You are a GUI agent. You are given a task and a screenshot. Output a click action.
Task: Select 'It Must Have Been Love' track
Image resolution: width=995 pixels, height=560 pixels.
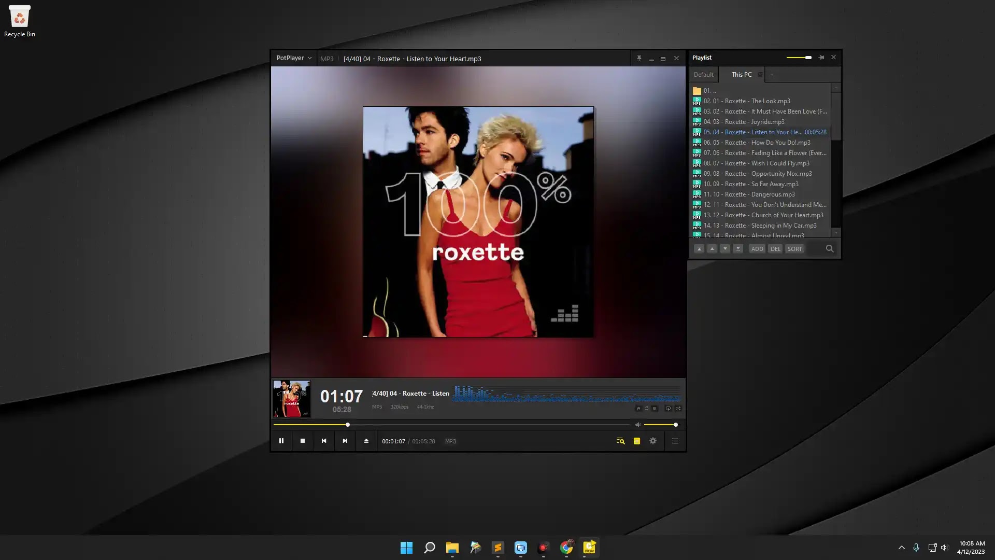coord(760,111)
